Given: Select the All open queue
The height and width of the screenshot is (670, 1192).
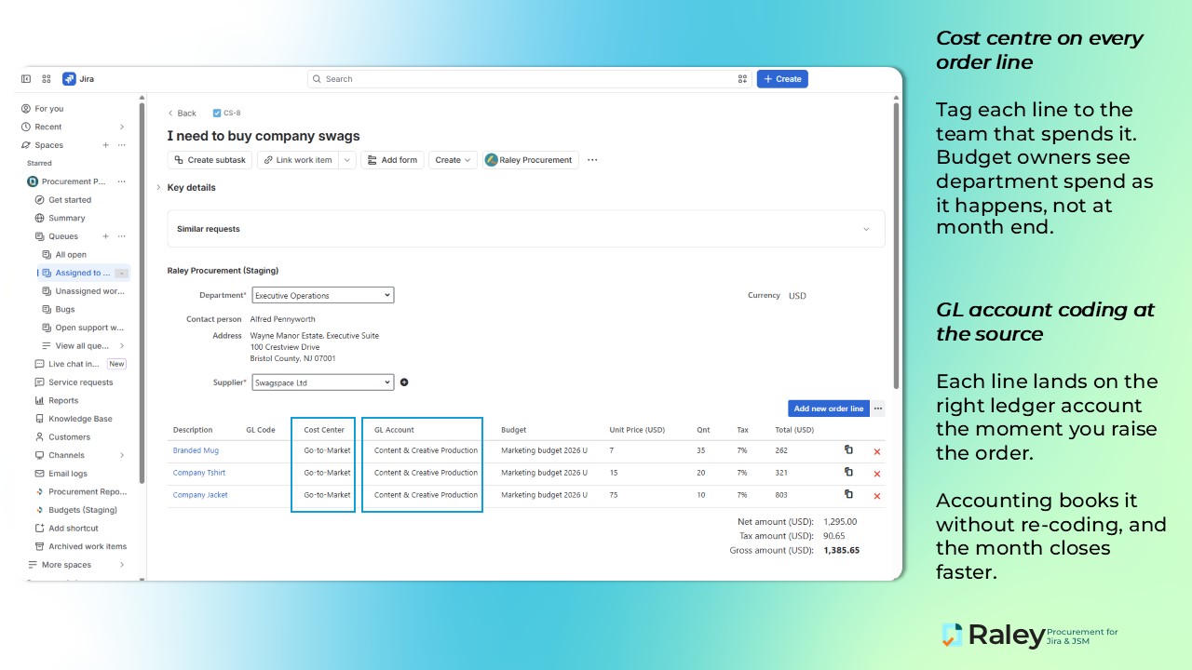Looking at the screenshot, I should [71, 255].
